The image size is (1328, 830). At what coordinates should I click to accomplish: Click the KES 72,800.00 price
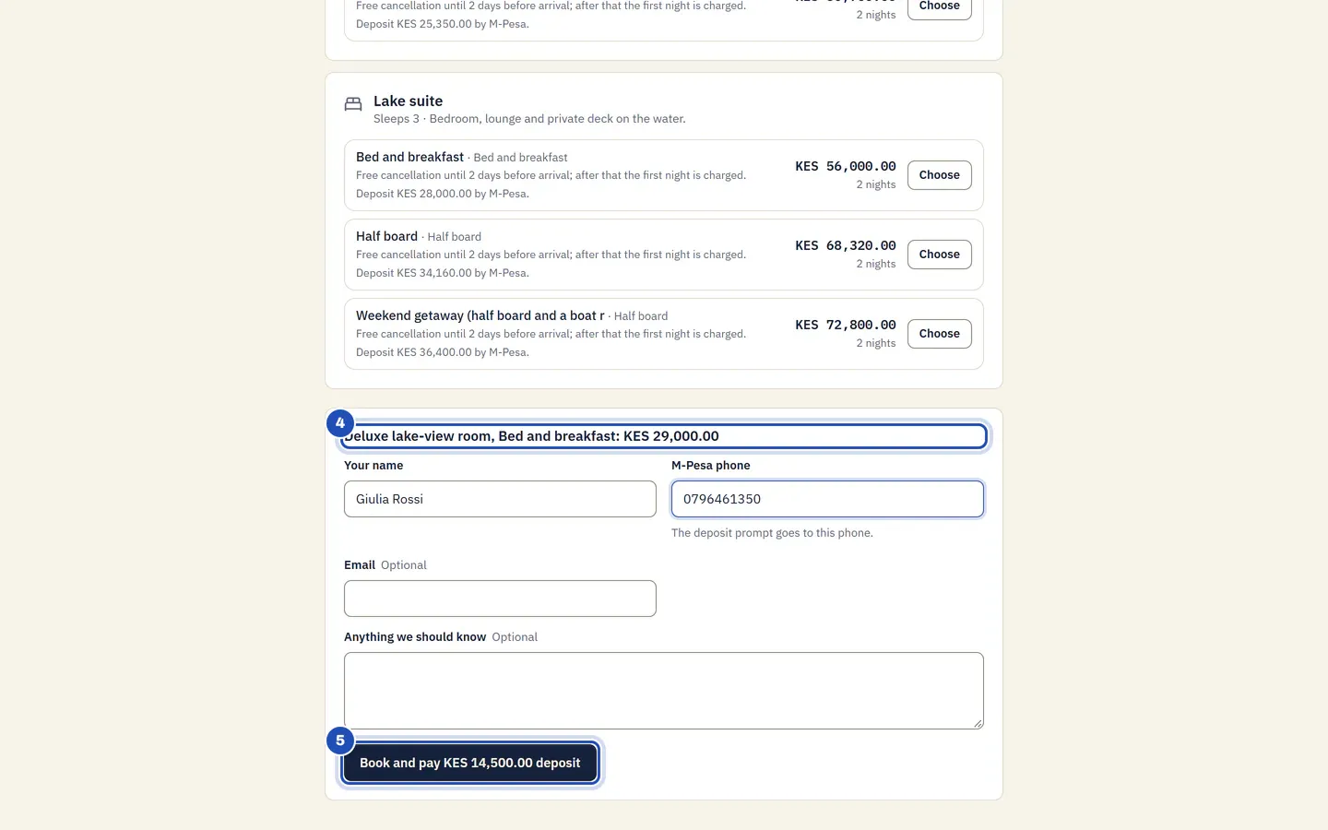(x=846, y=325)
